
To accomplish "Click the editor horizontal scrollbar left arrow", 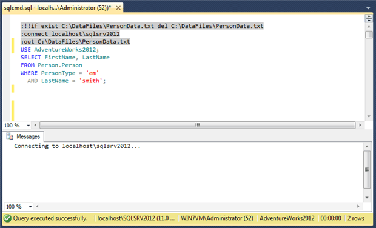I will [x=36, y=125].
